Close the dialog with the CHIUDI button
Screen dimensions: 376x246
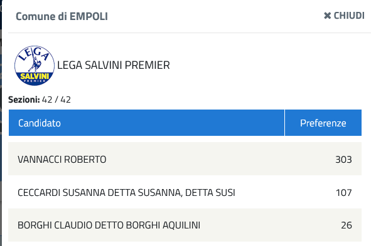(344, 16)
